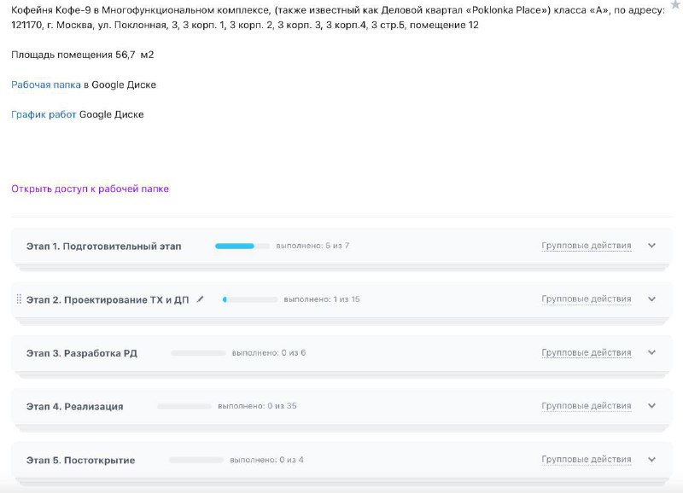
Task: Open Групповые действия for Этап 2
Action: pyautogui.click(x=587, y=299)
